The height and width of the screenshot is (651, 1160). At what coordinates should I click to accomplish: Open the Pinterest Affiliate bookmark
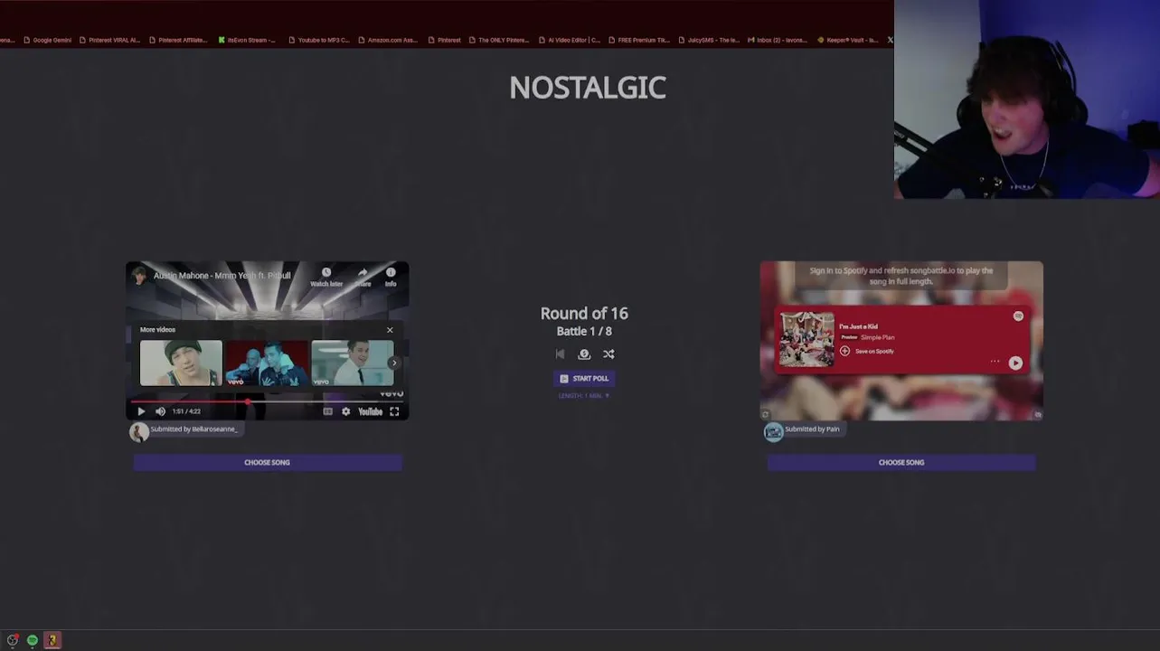point(178,40)
